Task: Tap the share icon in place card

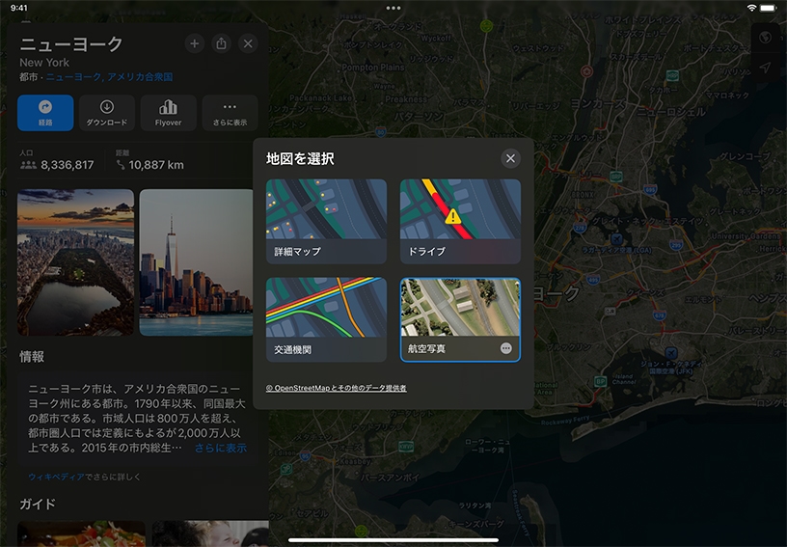Action: pos(221,43)
